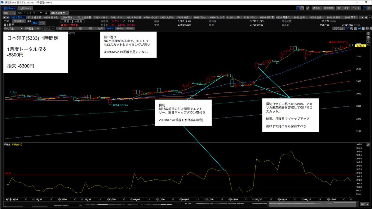Image resolution: width=372 pixels, height=209 pixels.
Task: Select 1ヵ月 range
Action: [x=100, y=28]
